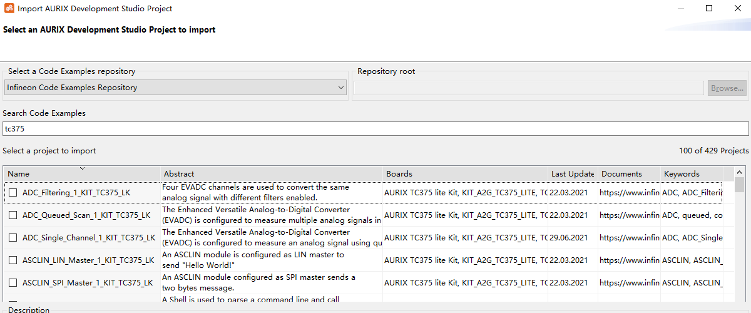Screen dimensions: 751x313
Task: Check the ASCLIN_LIN_Master_1_KIT_TC375_LK checkbox
Action: 13,260
